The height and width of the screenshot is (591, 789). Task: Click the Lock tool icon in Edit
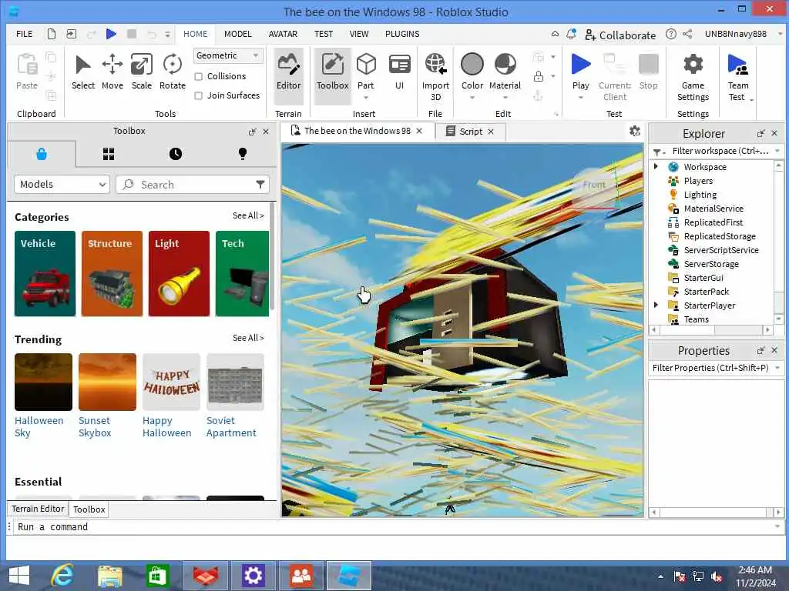pos(539,76)
